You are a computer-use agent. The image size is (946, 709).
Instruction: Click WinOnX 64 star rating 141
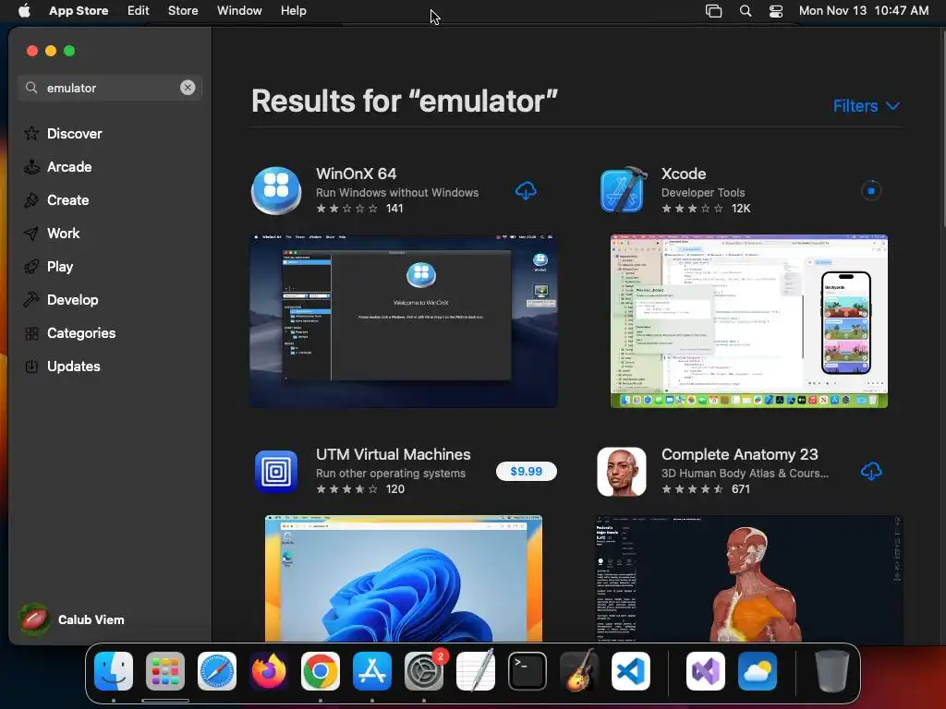pos(359,209)
